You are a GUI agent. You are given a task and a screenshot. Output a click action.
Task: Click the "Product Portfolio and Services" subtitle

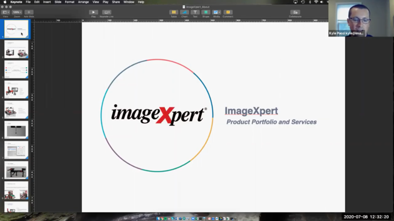[x=272, y=122]
